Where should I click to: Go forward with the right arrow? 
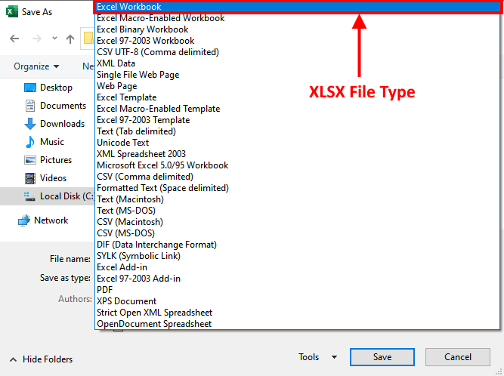click(37, 39)
